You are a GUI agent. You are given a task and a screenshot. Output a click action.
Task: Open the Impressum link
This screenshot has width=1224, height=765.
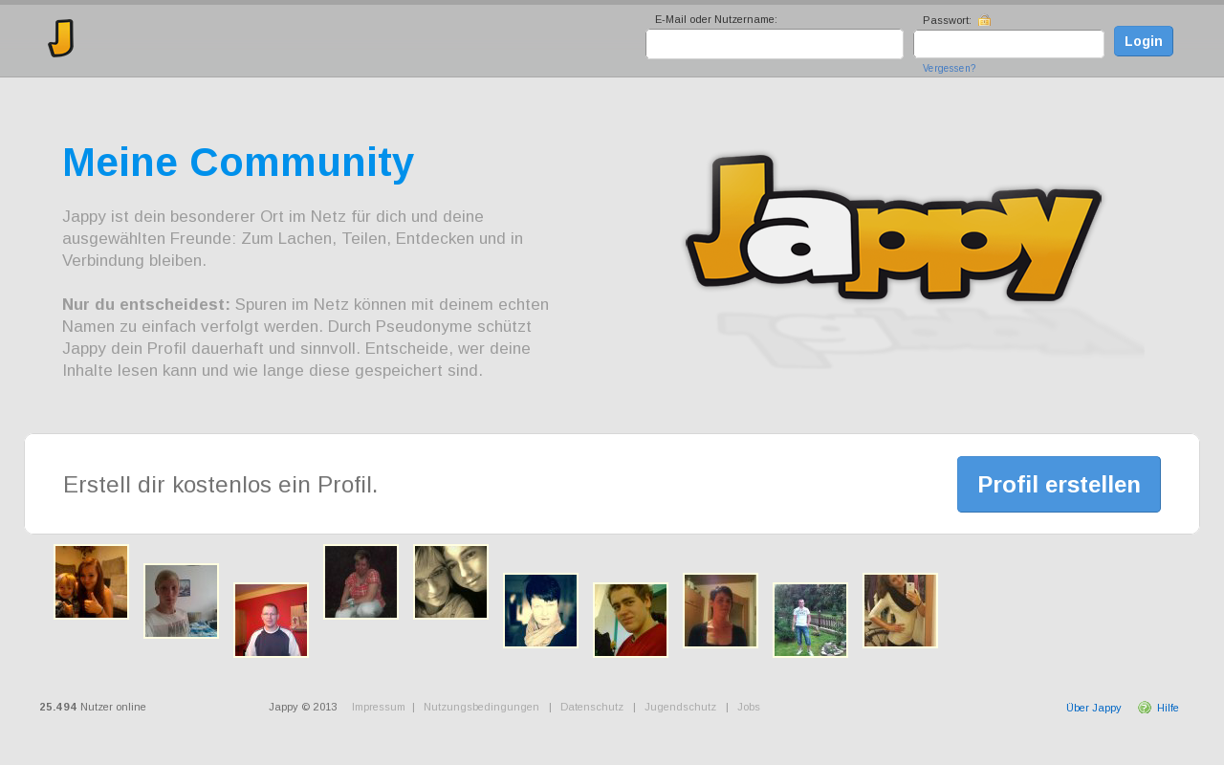378,708
